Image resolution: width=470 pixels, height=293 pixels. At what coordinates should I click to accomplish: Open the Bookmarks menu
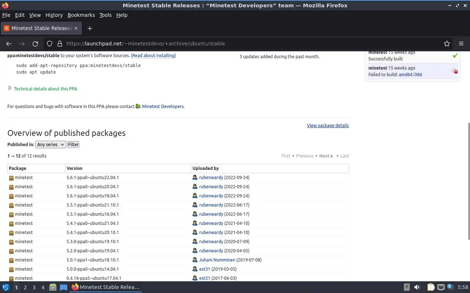pyautogui.click(x=81, y=15)
